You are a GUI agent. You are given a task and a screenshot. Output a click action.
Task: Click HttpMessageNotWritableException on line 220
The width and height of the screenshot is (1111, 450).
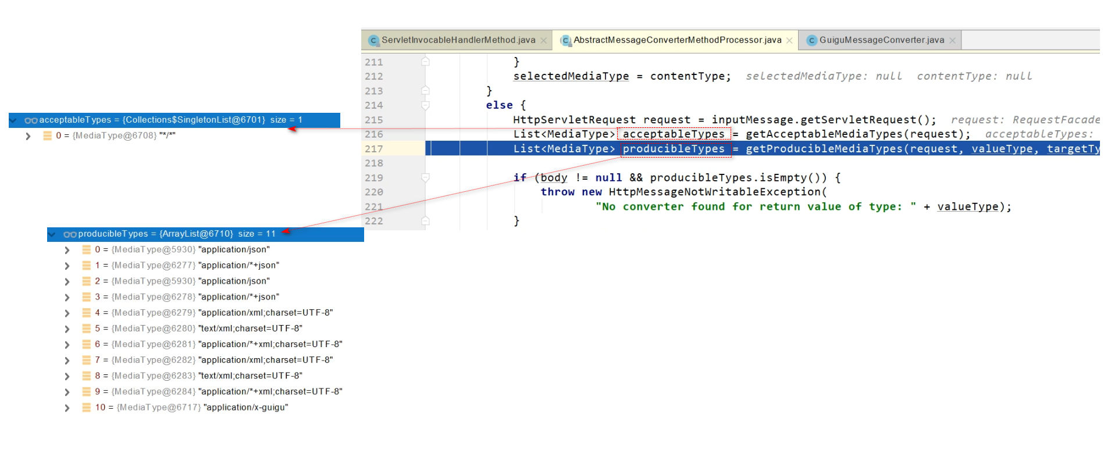click(x=714, y=192)
